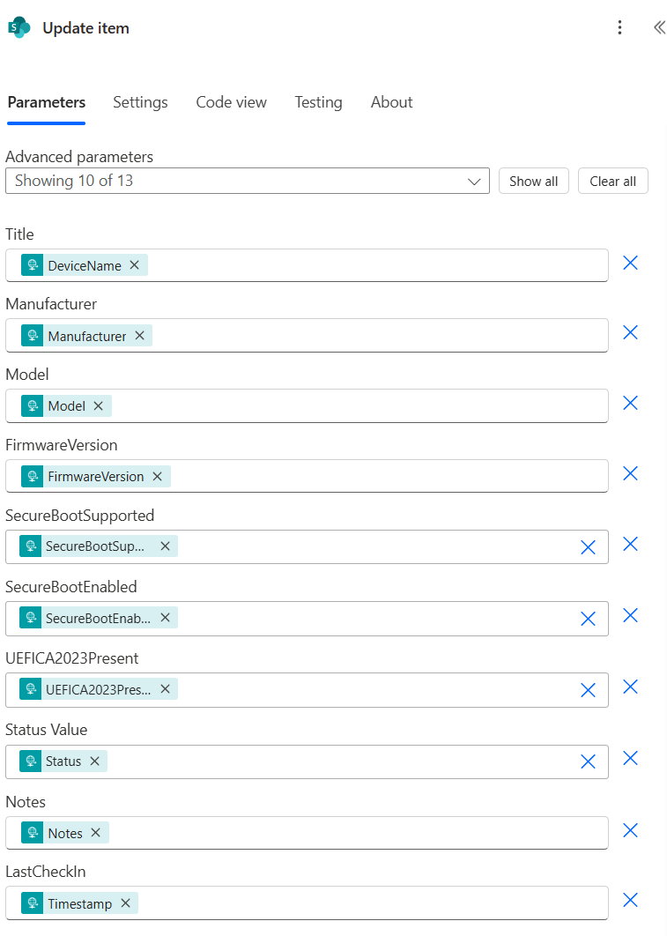
Task: Clear the Status Value field contents
Action: coord(588,761)
